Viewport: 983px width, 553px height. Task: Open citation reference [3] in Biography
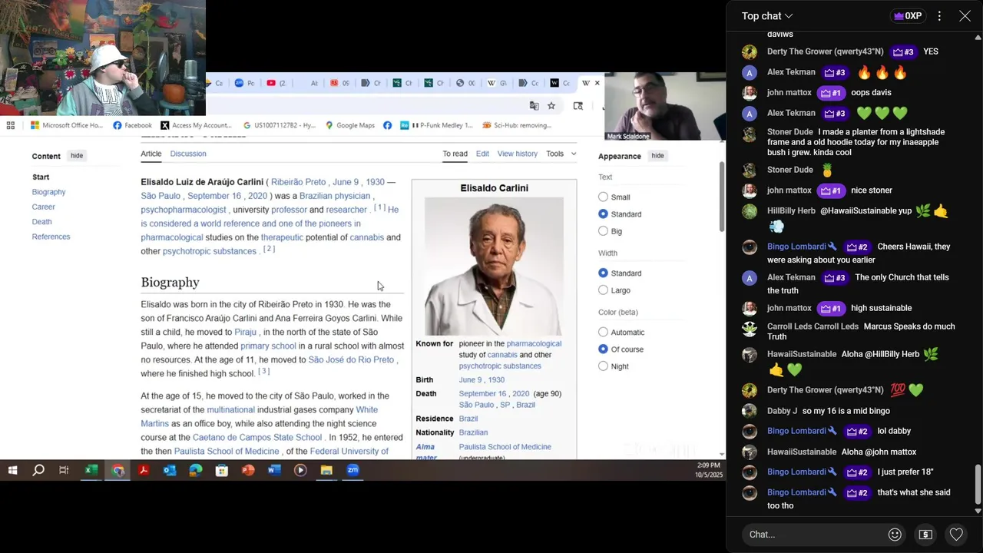[263, 371]
